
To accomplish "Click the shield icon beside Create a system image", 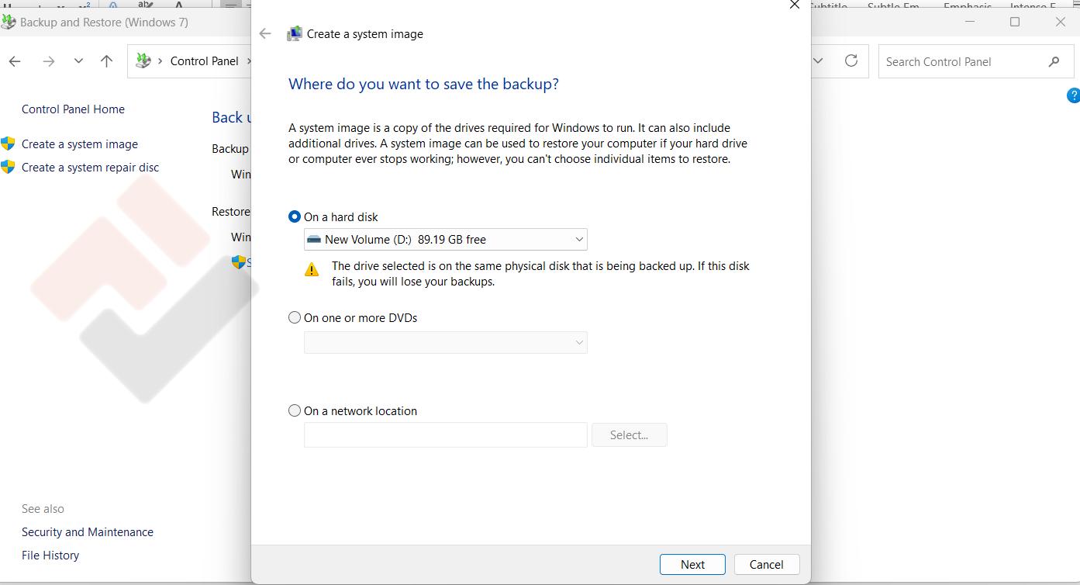I will click(9, 144).
